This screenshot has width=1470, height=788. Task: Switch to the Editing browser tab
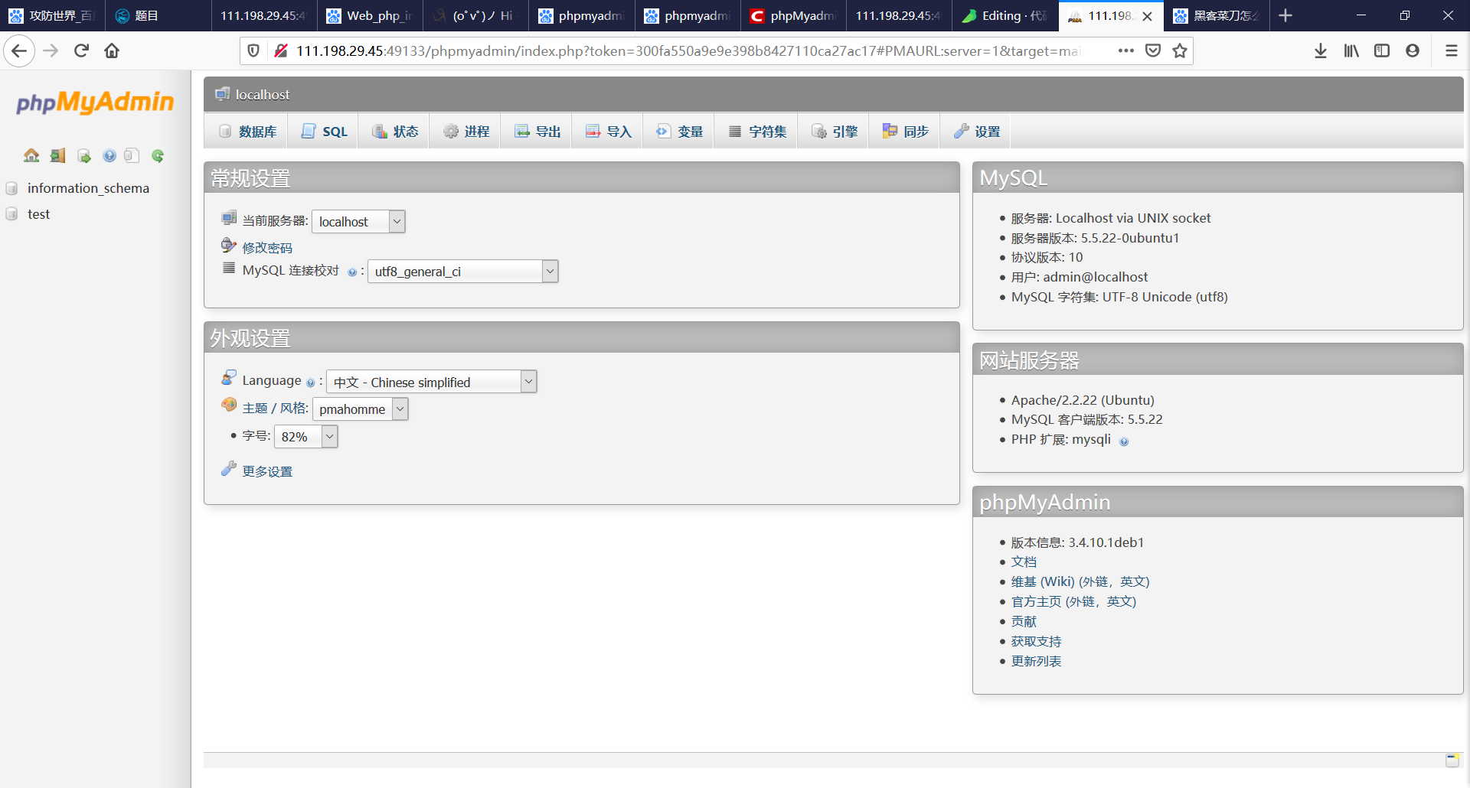[1004, 16]
